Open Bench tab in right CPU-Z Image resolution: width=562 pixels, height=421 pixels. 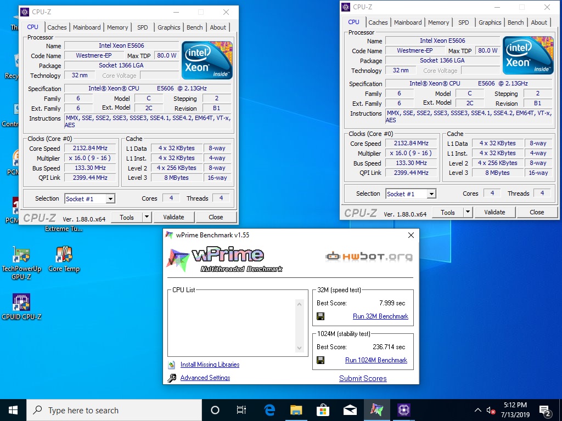click(x=516, y=22)
